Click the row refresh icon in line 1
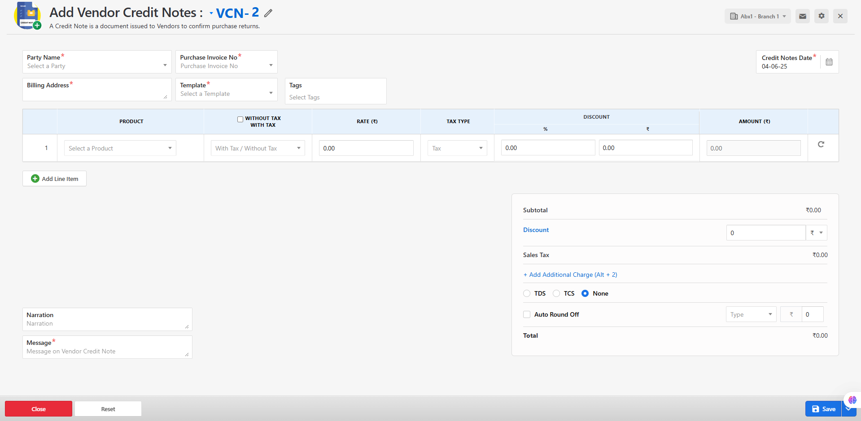861x421 pixels. pos(821,144)
